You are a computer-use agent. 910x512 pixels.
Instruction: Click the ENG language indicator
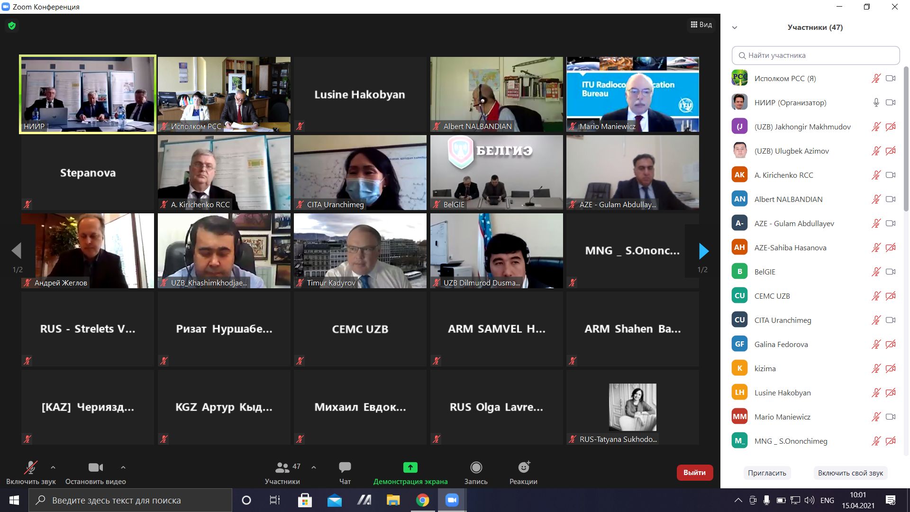coord(827,500)
